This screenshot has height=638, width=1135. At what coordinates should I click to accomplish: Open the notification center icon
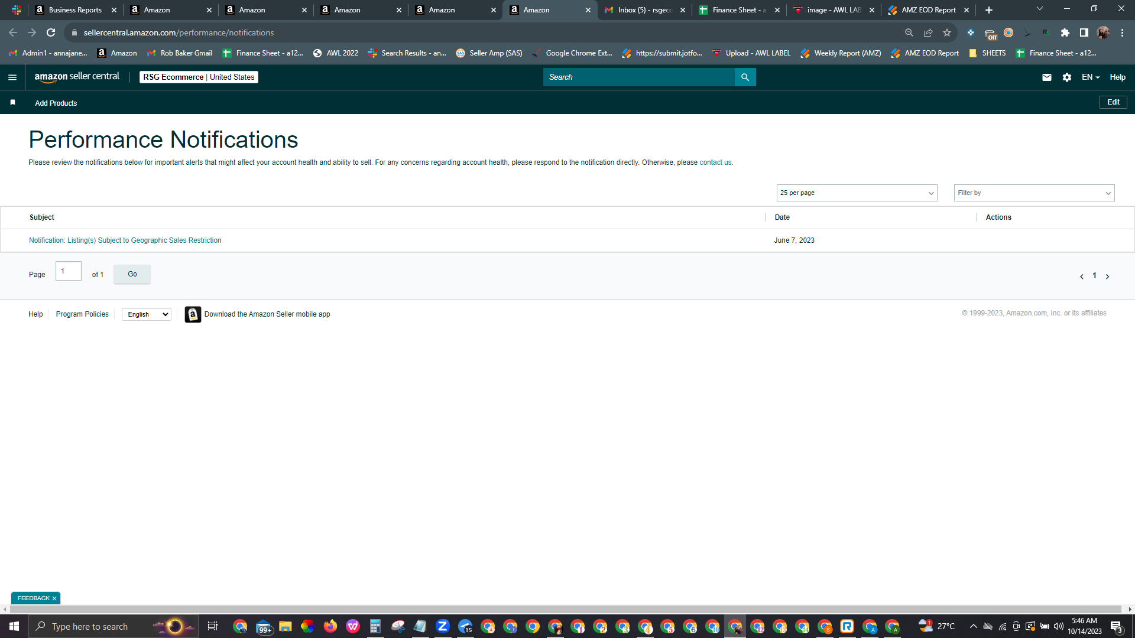point(1116,626)
